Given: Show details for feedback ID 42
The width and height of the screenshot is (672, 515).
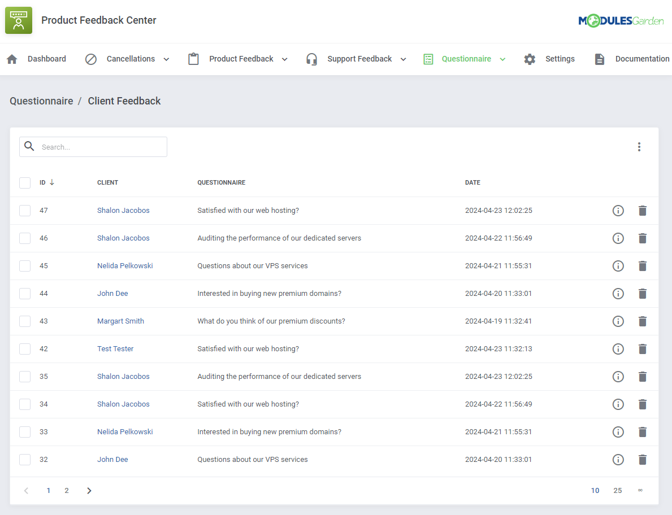Looking at the screenshot, I should 618,349.
